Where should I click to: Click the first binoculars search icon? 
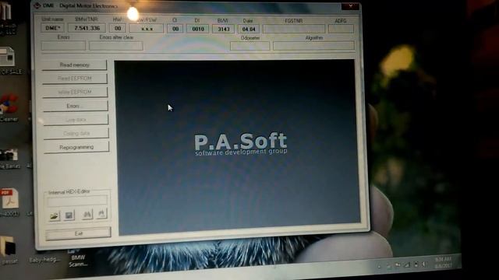coord(87,215)
